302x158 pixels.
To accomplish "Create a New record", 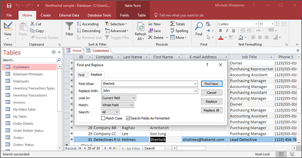I will click(154, 24).
